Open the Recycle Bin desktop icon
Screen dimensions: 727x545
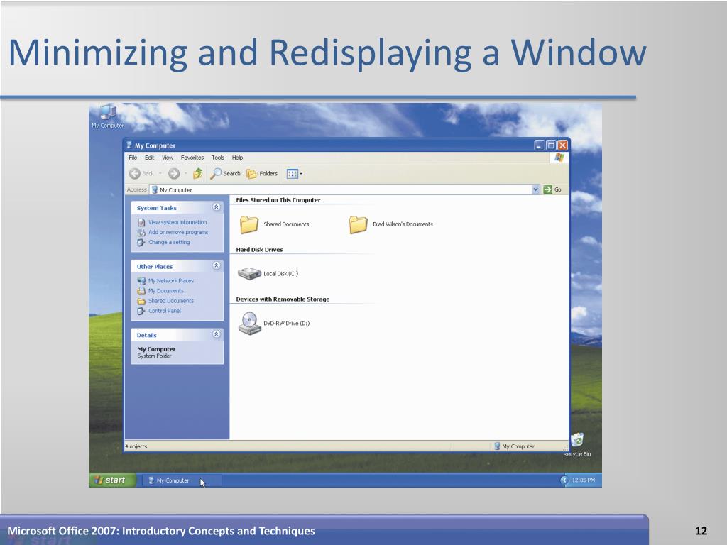tap(576, 444)
